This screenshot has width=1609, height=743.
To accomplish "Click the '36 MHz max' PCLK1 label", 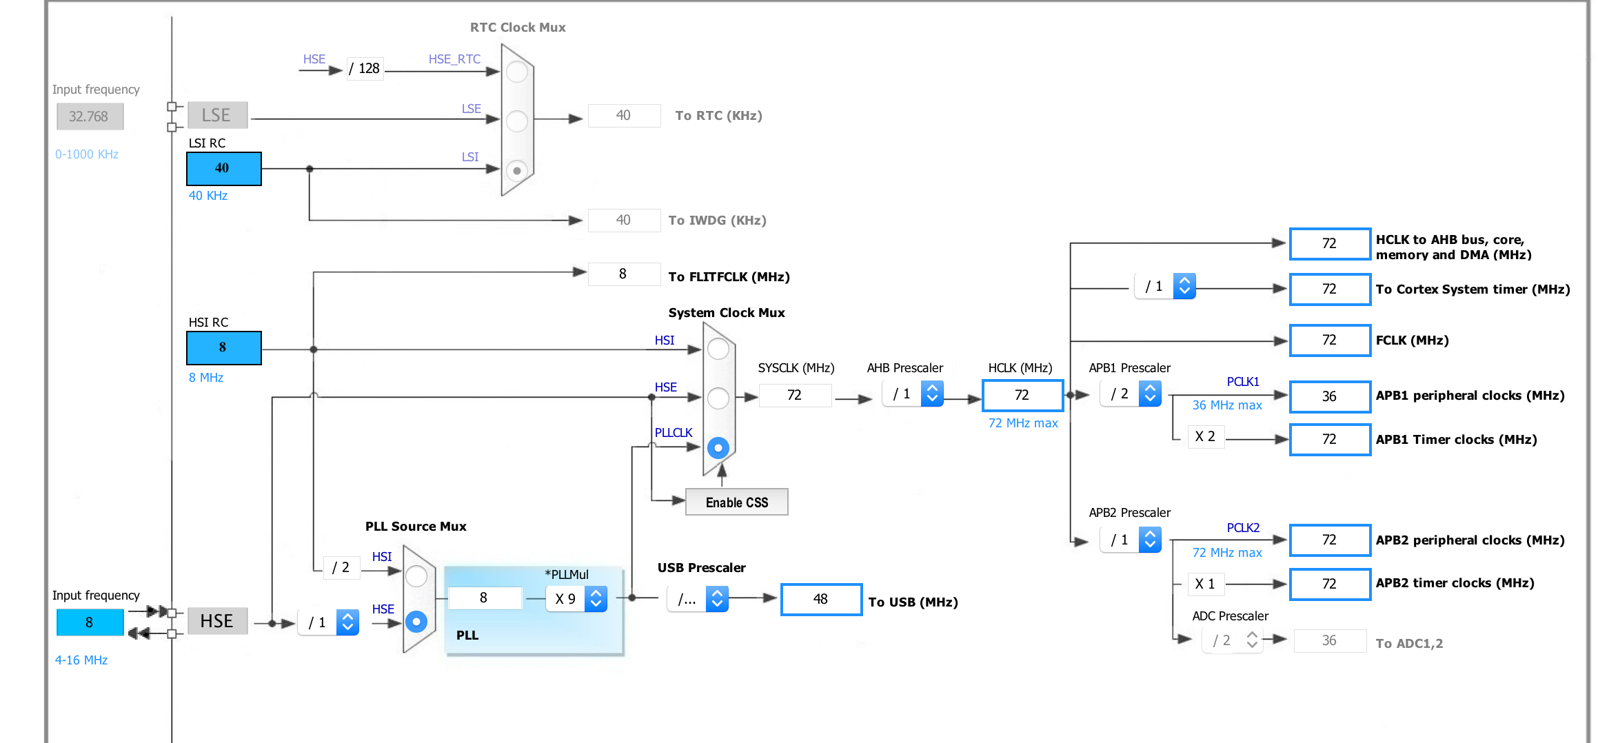I will (1227, 405).
